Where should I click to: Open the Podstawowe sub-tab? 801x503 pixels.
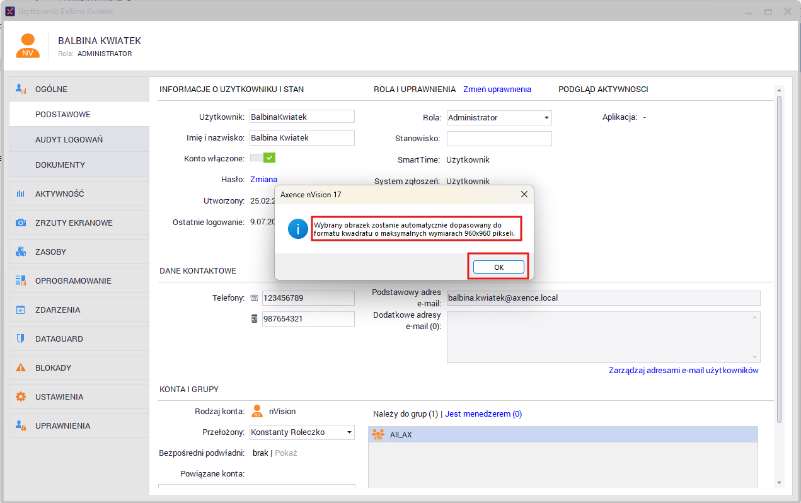(x=79, y=115)
